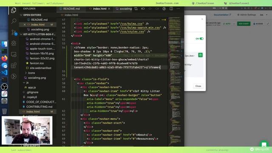The width and height of the screenshot is (272, 153).
Task: Click the index.html breadcrumb
Action: coord(71,15)
